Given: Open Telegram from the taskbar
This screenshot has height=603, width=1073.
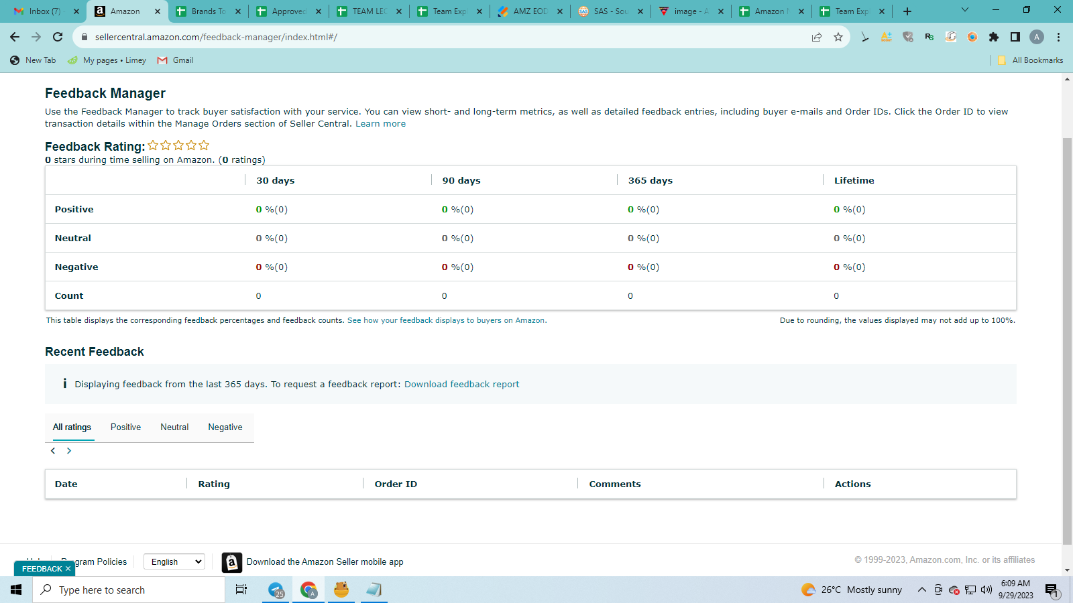Looking at the screenshot, I should 276,590.
